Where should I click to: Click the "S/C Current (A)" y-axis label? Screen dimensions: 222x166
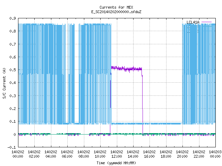coord(4,83)
